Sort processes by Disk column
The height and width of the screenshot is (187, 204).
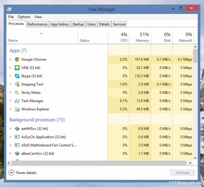click(162, 37)
